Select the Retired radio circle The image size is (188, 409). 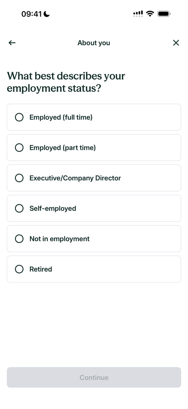click(19, 269)
